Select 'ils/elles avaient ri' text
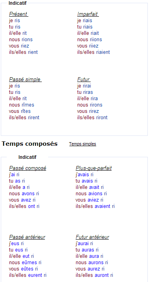Viewport: 149px width, 282px height. click(x=95, y=206)
